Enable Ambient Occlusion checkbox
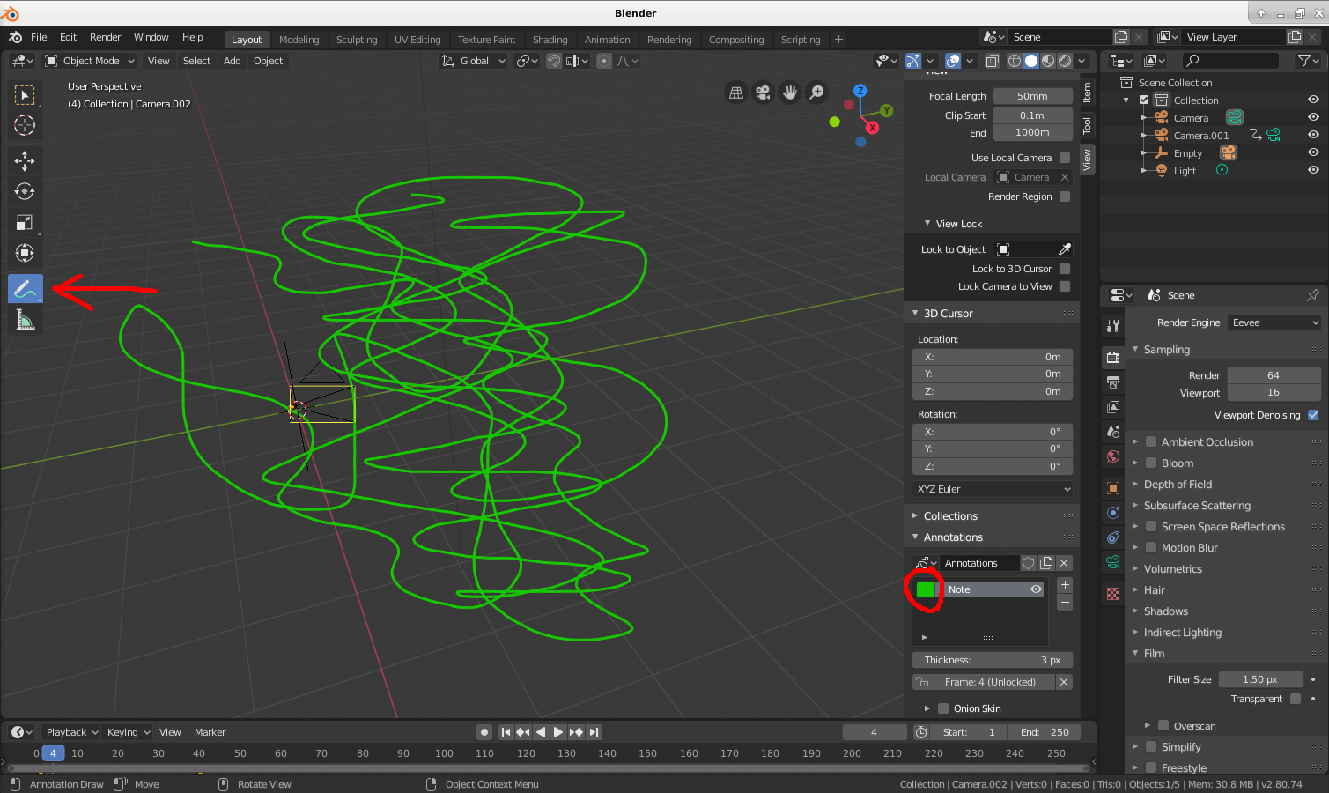Image resolution: width=1329 pixels, height=793 pixels. click(x=1151, y=441)
